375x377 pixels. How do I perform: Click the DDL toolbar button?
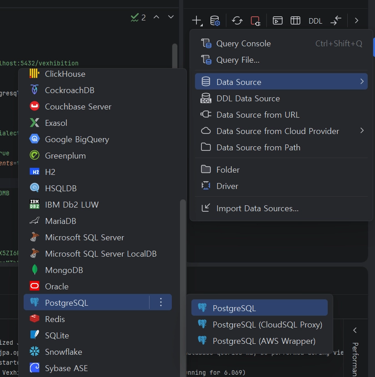315,21
